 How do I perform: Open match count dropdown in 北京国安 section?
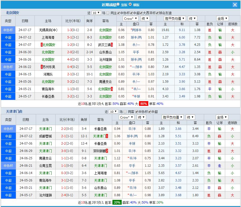[96, 13]
